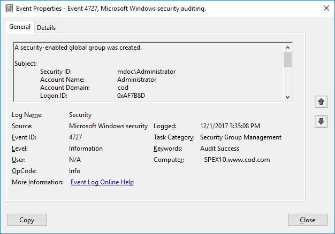This screenshot has width=335, height=234.
Task: Close the Event Properties dialog window
Action: (326, 8)
